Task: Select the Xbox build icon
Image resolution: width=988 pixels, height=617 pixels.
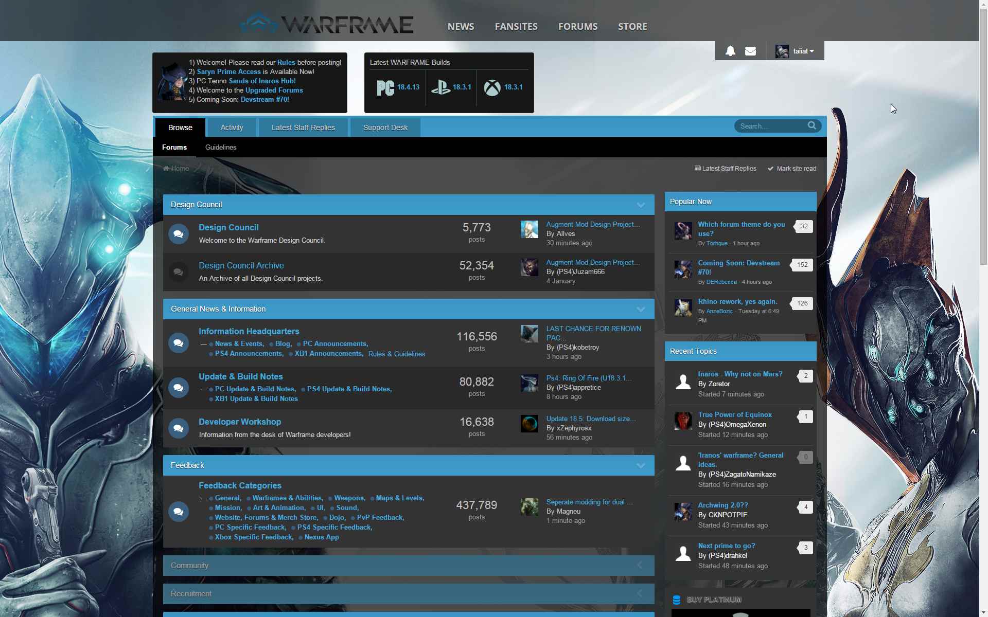Action: coord(492,87)
